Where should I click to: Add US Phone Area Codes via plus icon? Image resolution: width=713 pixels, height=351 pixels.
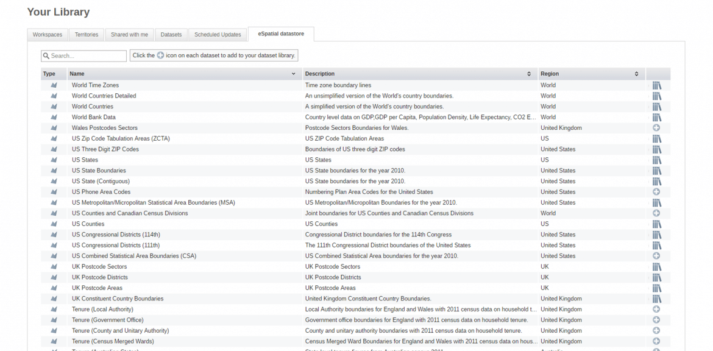pos(656,192)
